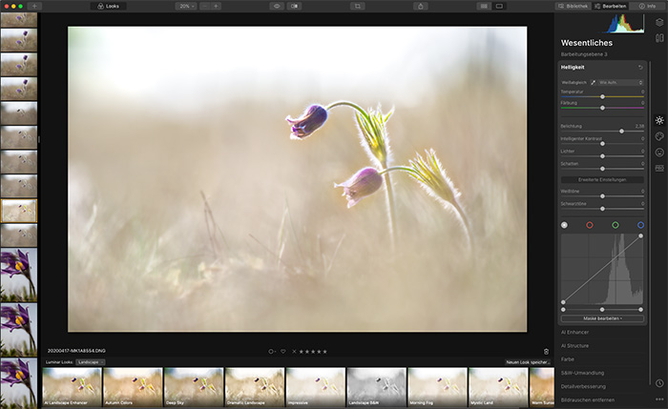
Task: Click the add image plus button
Action: [x=34, y=6]
